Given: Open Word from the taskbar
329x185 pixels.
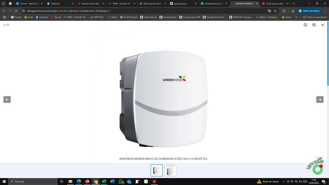Looking at the screenshot, I should tap(112, 181).
